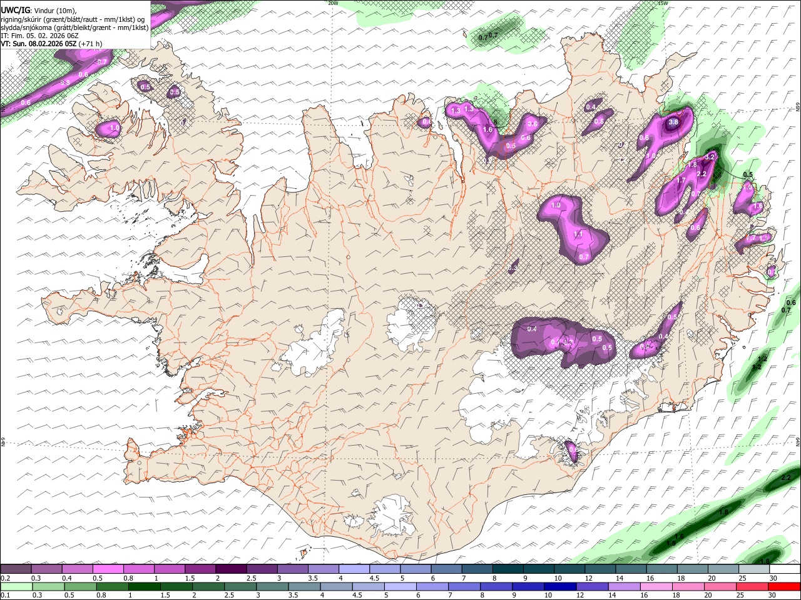This screenshot has width=801, height=600.
Task: Select the darkest green 1–1.5 rain legend swatch
Action: 145,586
